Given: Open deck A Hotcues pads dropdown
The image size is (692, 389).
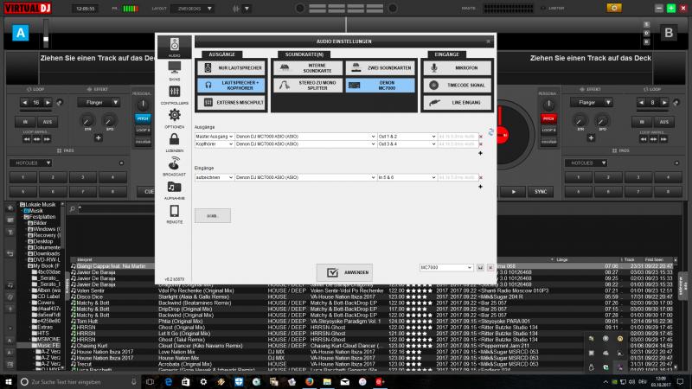Looking at the screenshot, I should pos(31,163).
